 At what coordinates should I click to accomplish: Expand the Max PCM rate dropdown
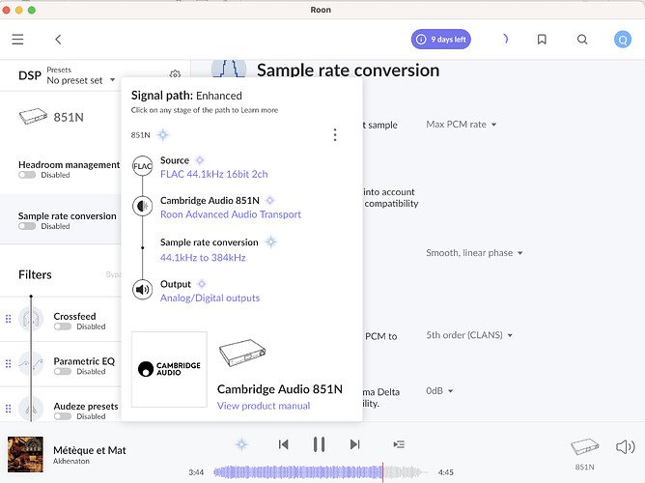coord(462,125)
